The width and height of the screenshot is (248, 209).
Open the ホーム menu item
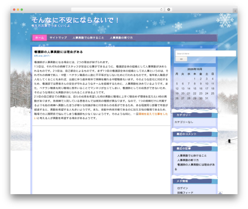point(40,38)
